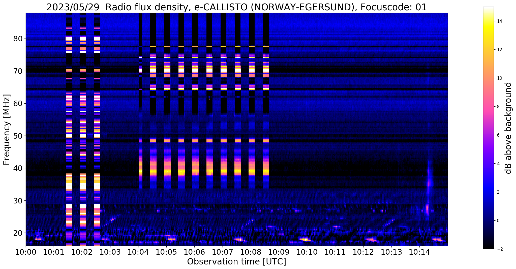Viewport: 516px width, 269px height.
Task: Click the 40 MHz frequency tick label
Action: point(18,168)
